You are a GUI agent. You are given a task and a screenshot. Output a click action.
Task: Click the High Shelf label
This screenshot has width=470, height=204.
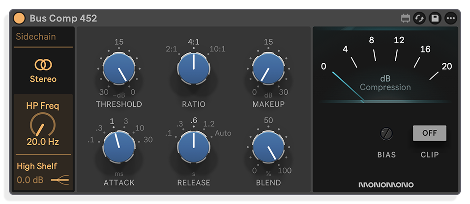click(x=37, y=166)
